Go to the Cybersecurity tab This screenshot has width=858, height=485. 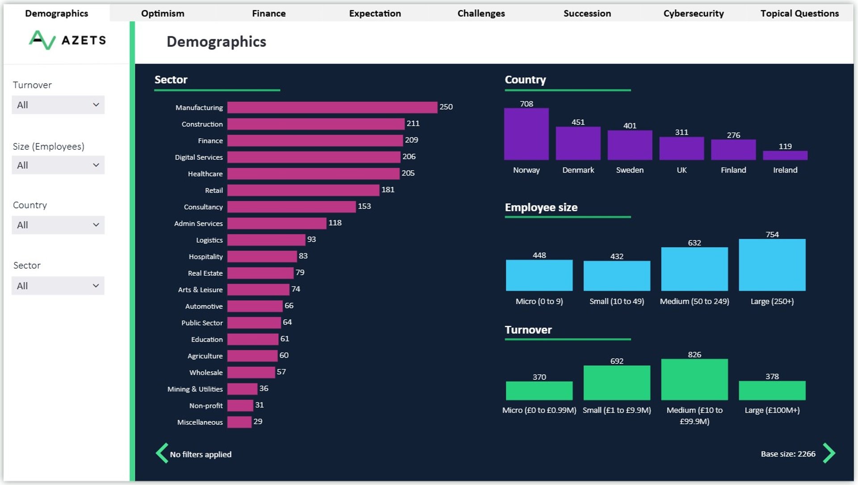tap(694, 13)
